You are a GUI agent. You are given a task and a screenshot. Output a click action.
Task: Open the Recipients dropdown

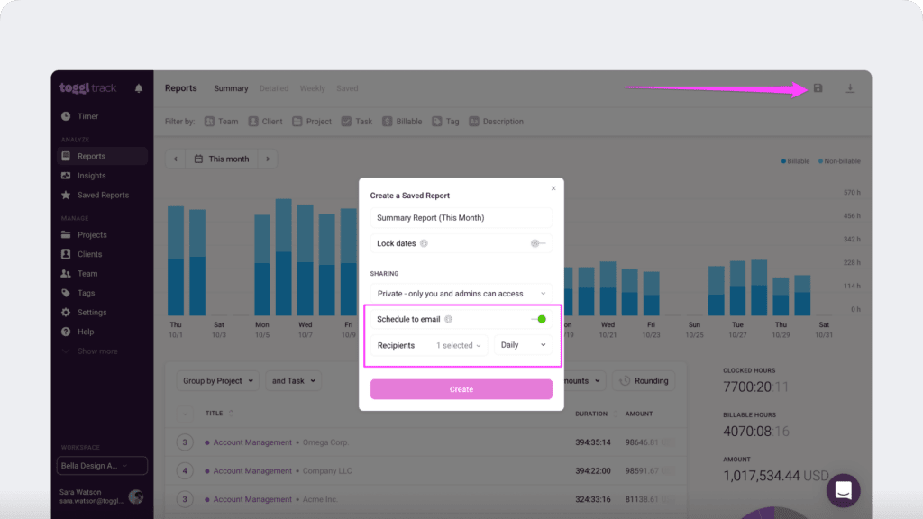coord(459,345)
